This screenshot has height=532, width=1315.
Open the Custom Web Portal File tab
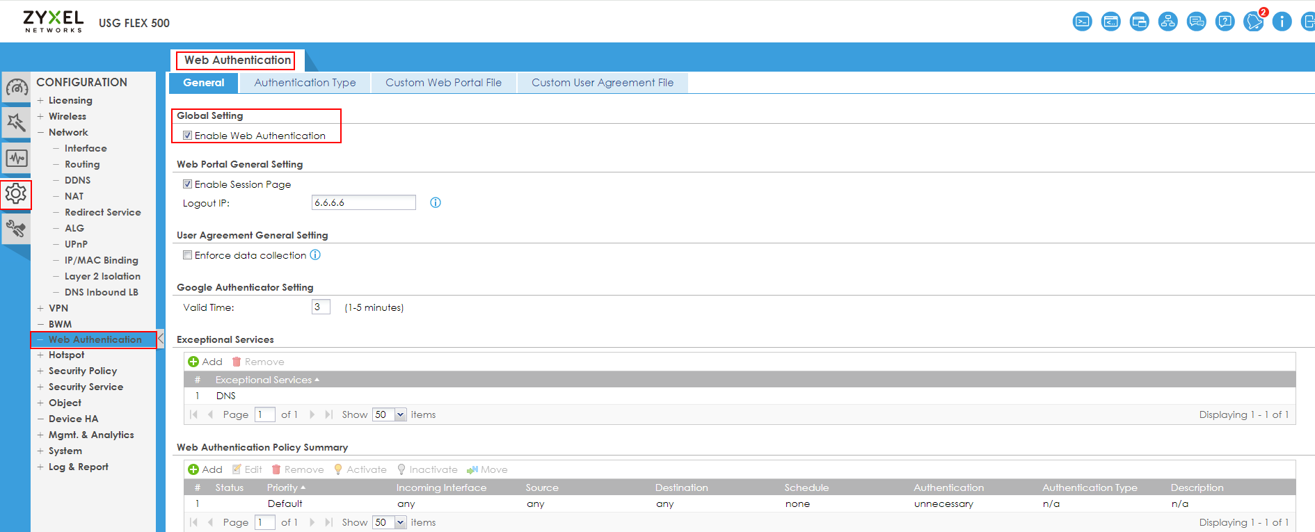(443, 83)
